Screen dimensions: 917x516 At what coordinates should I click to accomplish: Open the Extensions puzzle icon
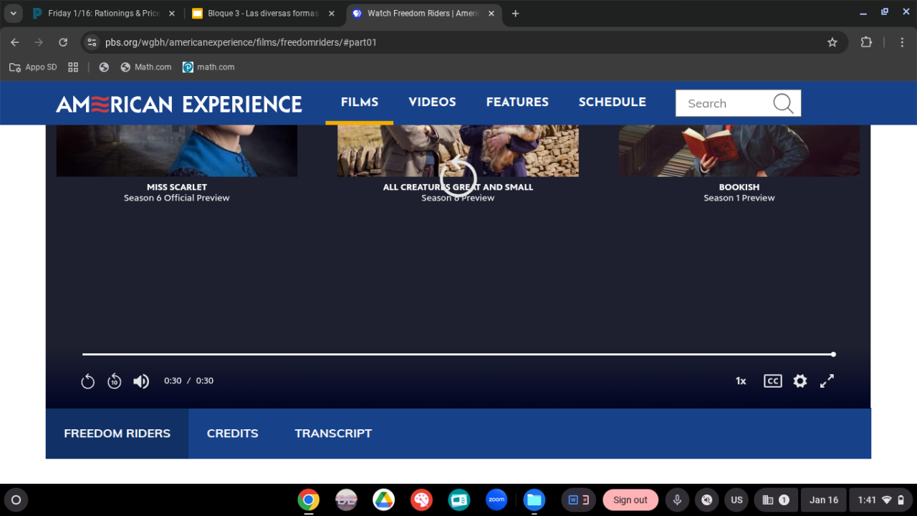866,42
